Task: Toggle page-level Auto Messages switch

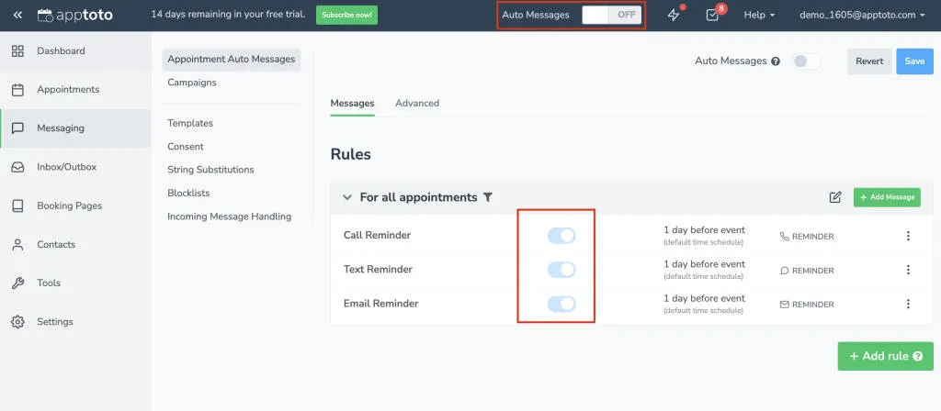Action: coord(806,61)
